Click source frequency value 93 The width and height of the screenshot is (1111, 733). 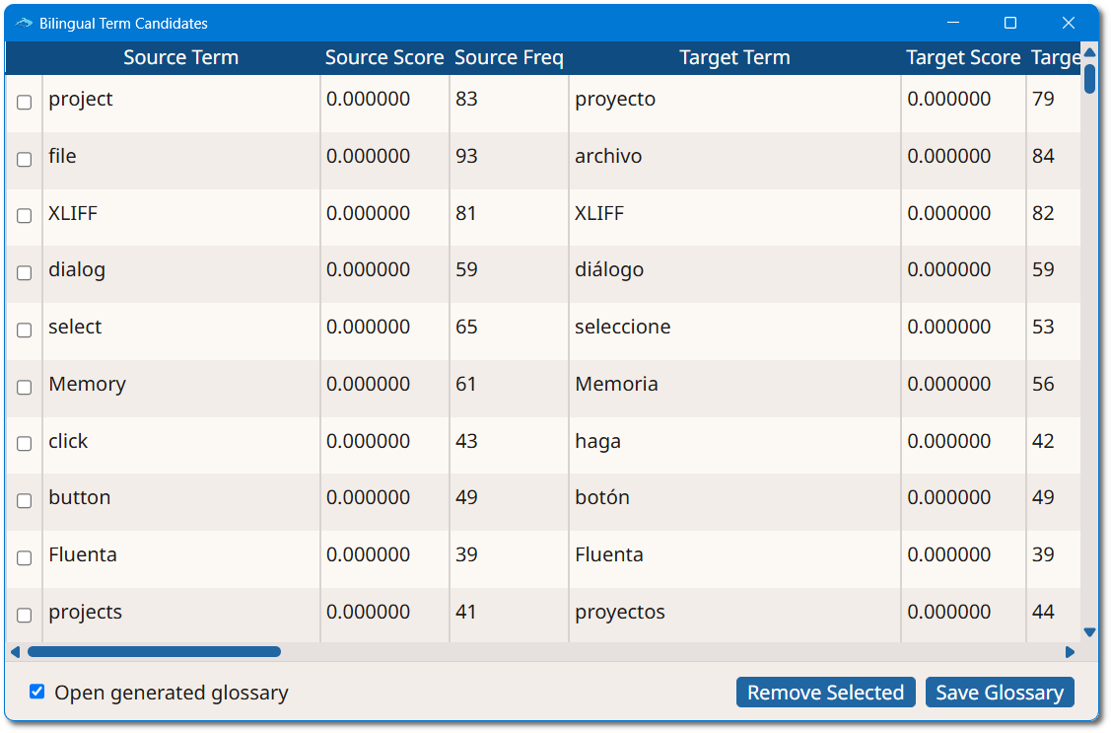point(466,156)
